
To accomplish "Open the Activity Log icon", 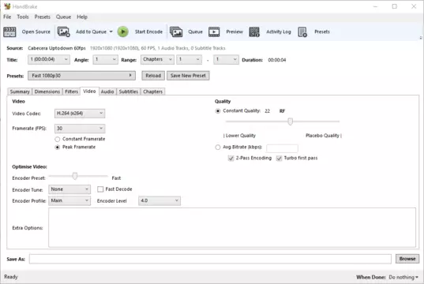I will click(x=254, y=32).
